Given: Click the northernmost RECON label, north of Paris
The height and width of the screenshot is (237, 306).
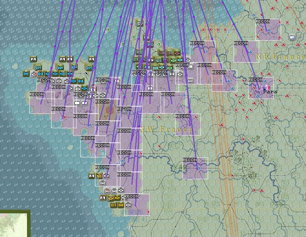Looking at the screenshot, I should 263,21.
